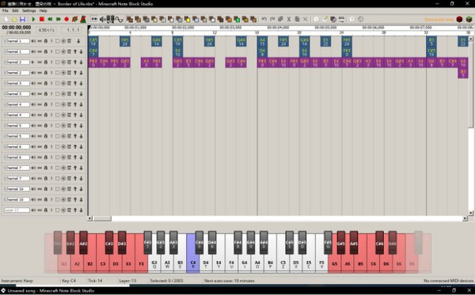Screen dimensions: 475x295
Task: Select the Pling instrument, last block
Action: click(x=253, y=19)
